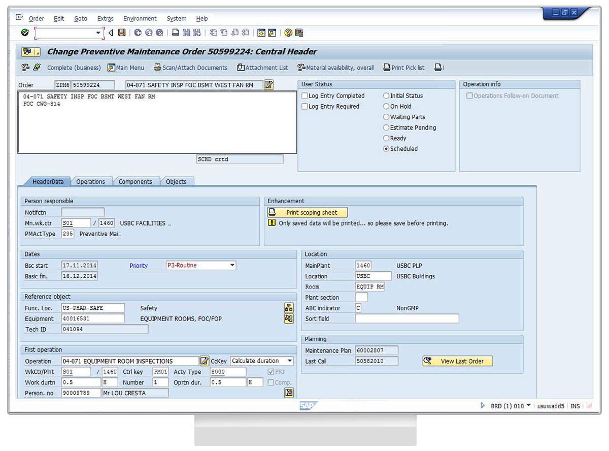Viewport: 609px width, 451px height.
Task: Click the View Last Order button
Action: tap(457, 361)
